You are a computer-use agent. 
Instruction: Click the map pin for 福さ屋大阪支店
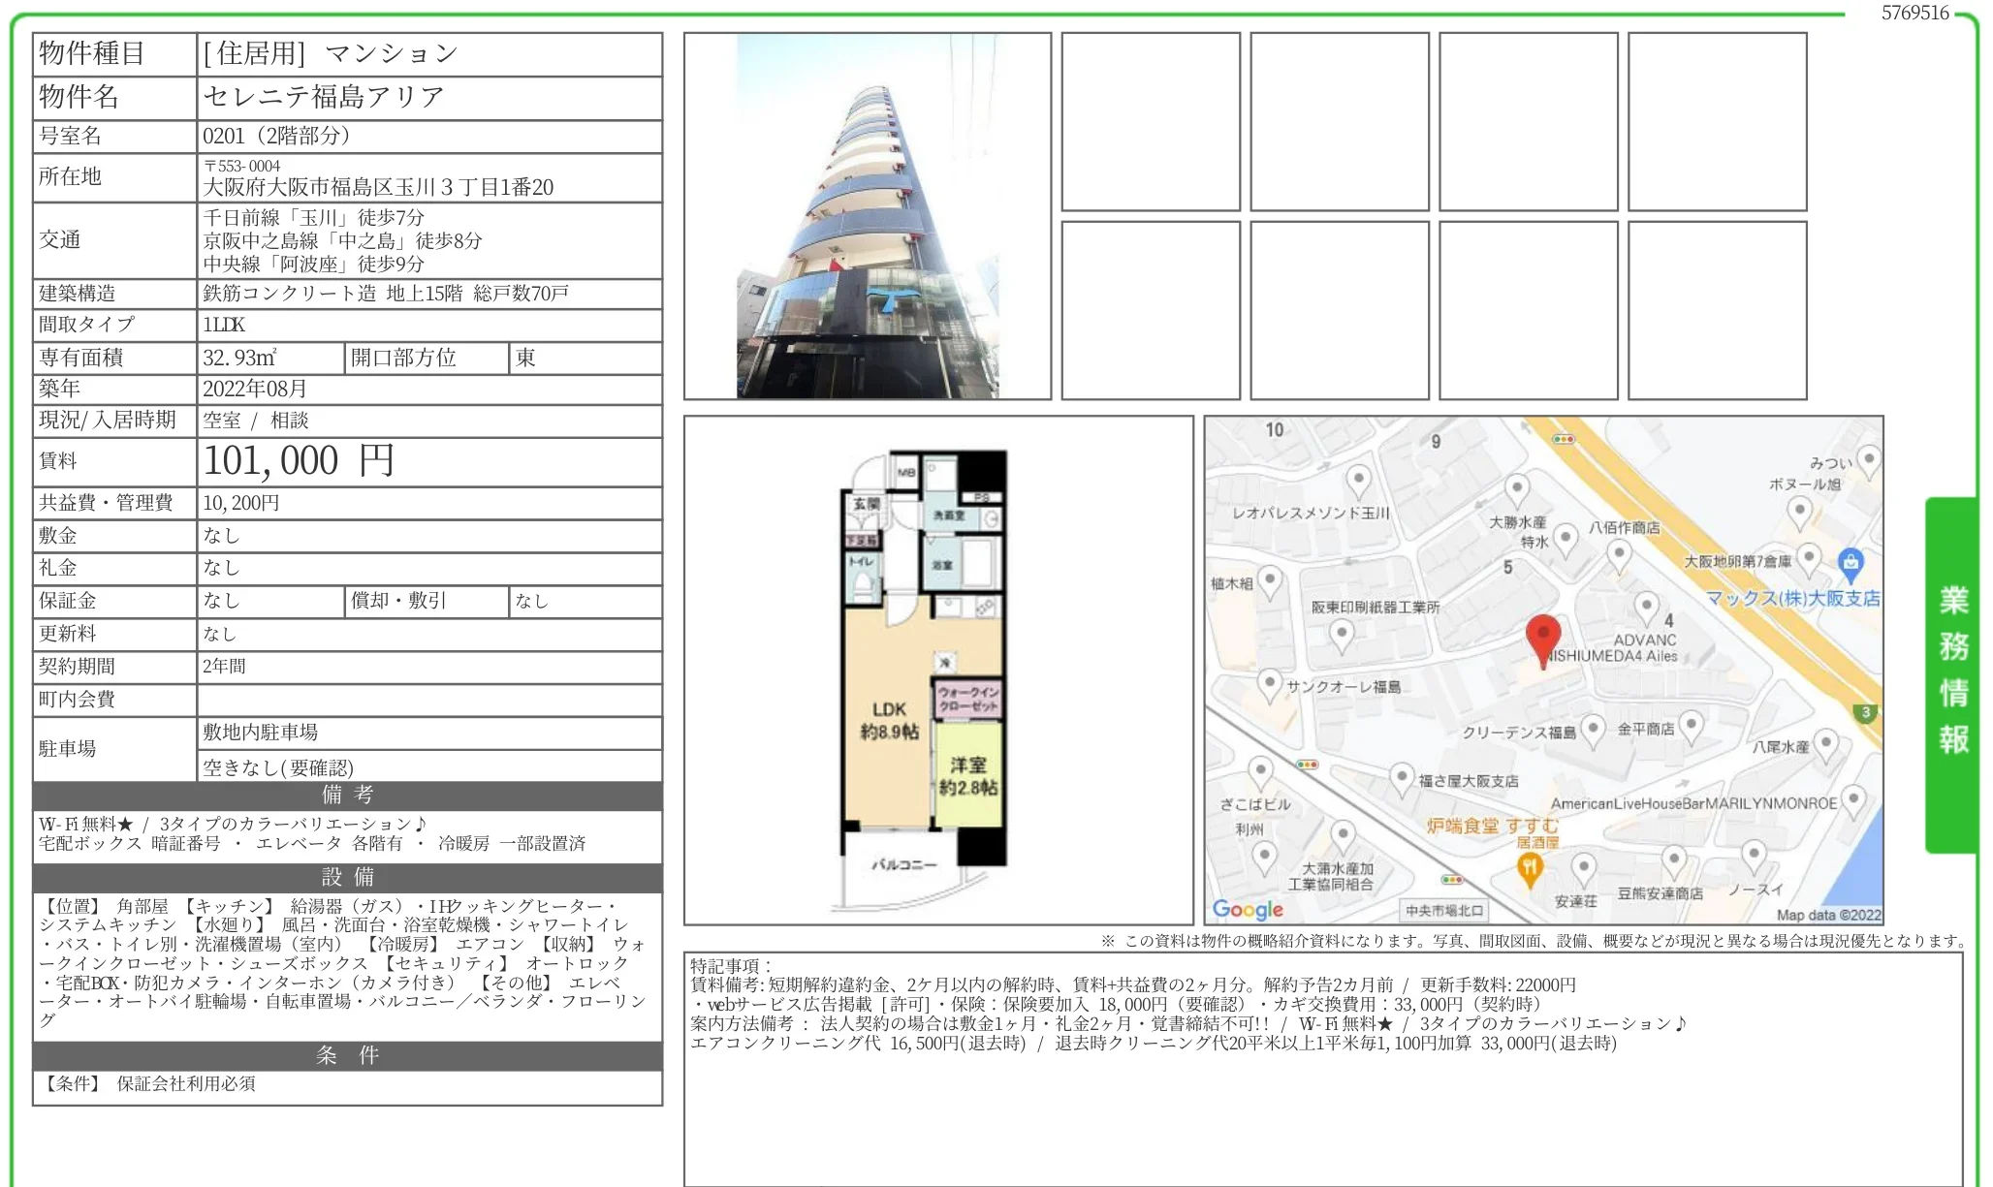tap(1402, 777)
